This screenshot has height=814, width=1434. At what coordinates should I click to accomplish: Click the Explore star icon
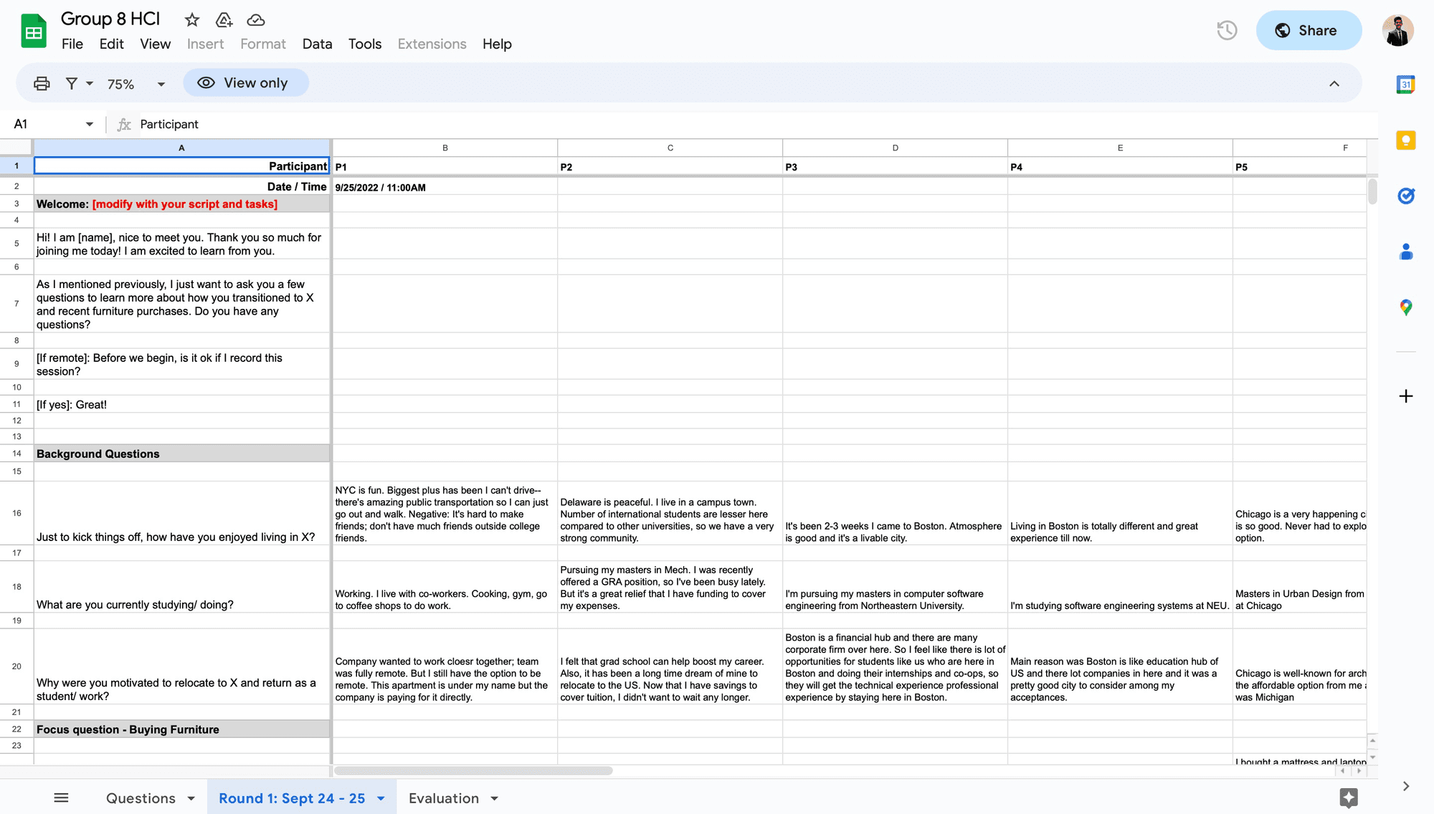tap(1348, 798)
